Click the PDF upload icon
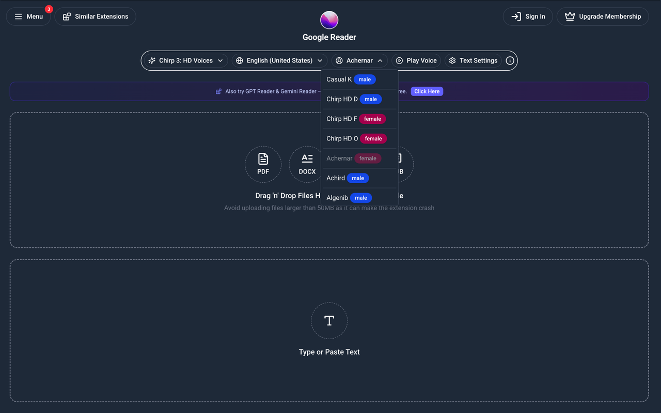The height and width of the screenshot is (413, 661). pyautogui.click(x=263, y=164)
